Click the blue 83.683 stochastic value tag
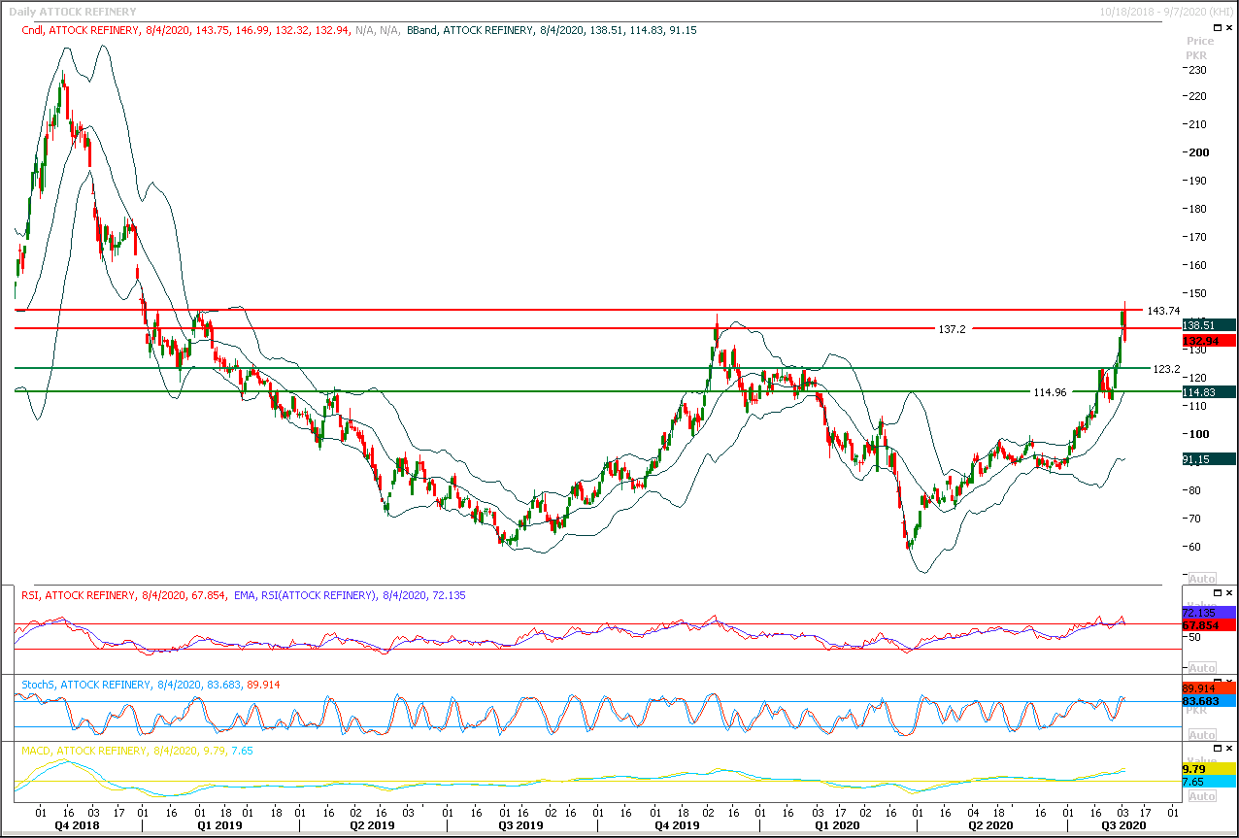Viewport: 1239px width, 838px height. (1208, 701)
